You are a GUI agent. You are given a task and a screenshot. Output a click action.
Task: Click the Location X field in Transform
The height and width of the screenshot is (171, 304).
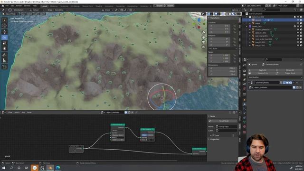point(220,26)
